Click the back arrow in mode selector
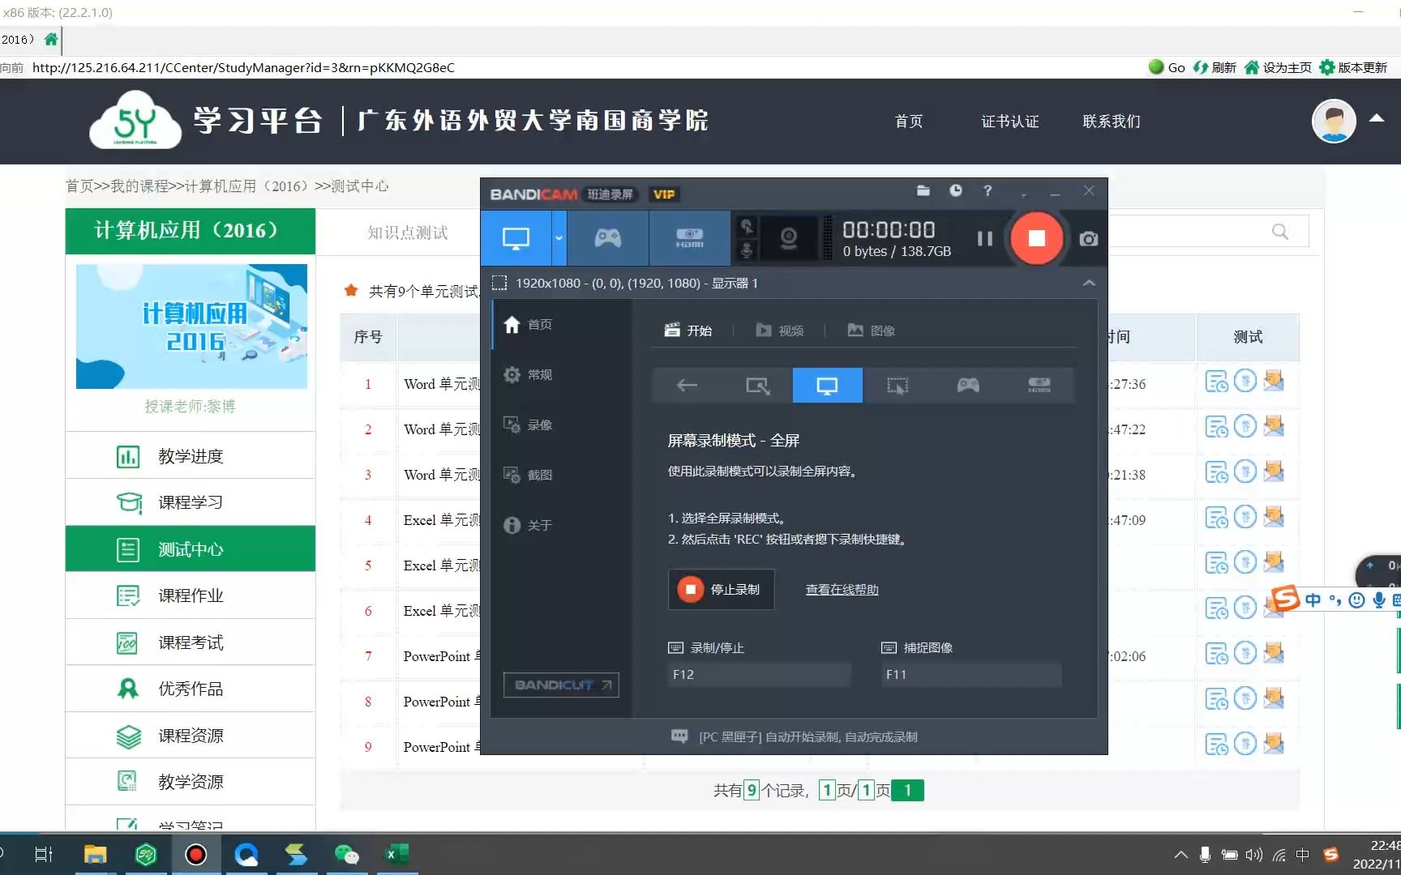 pos(687,386)
